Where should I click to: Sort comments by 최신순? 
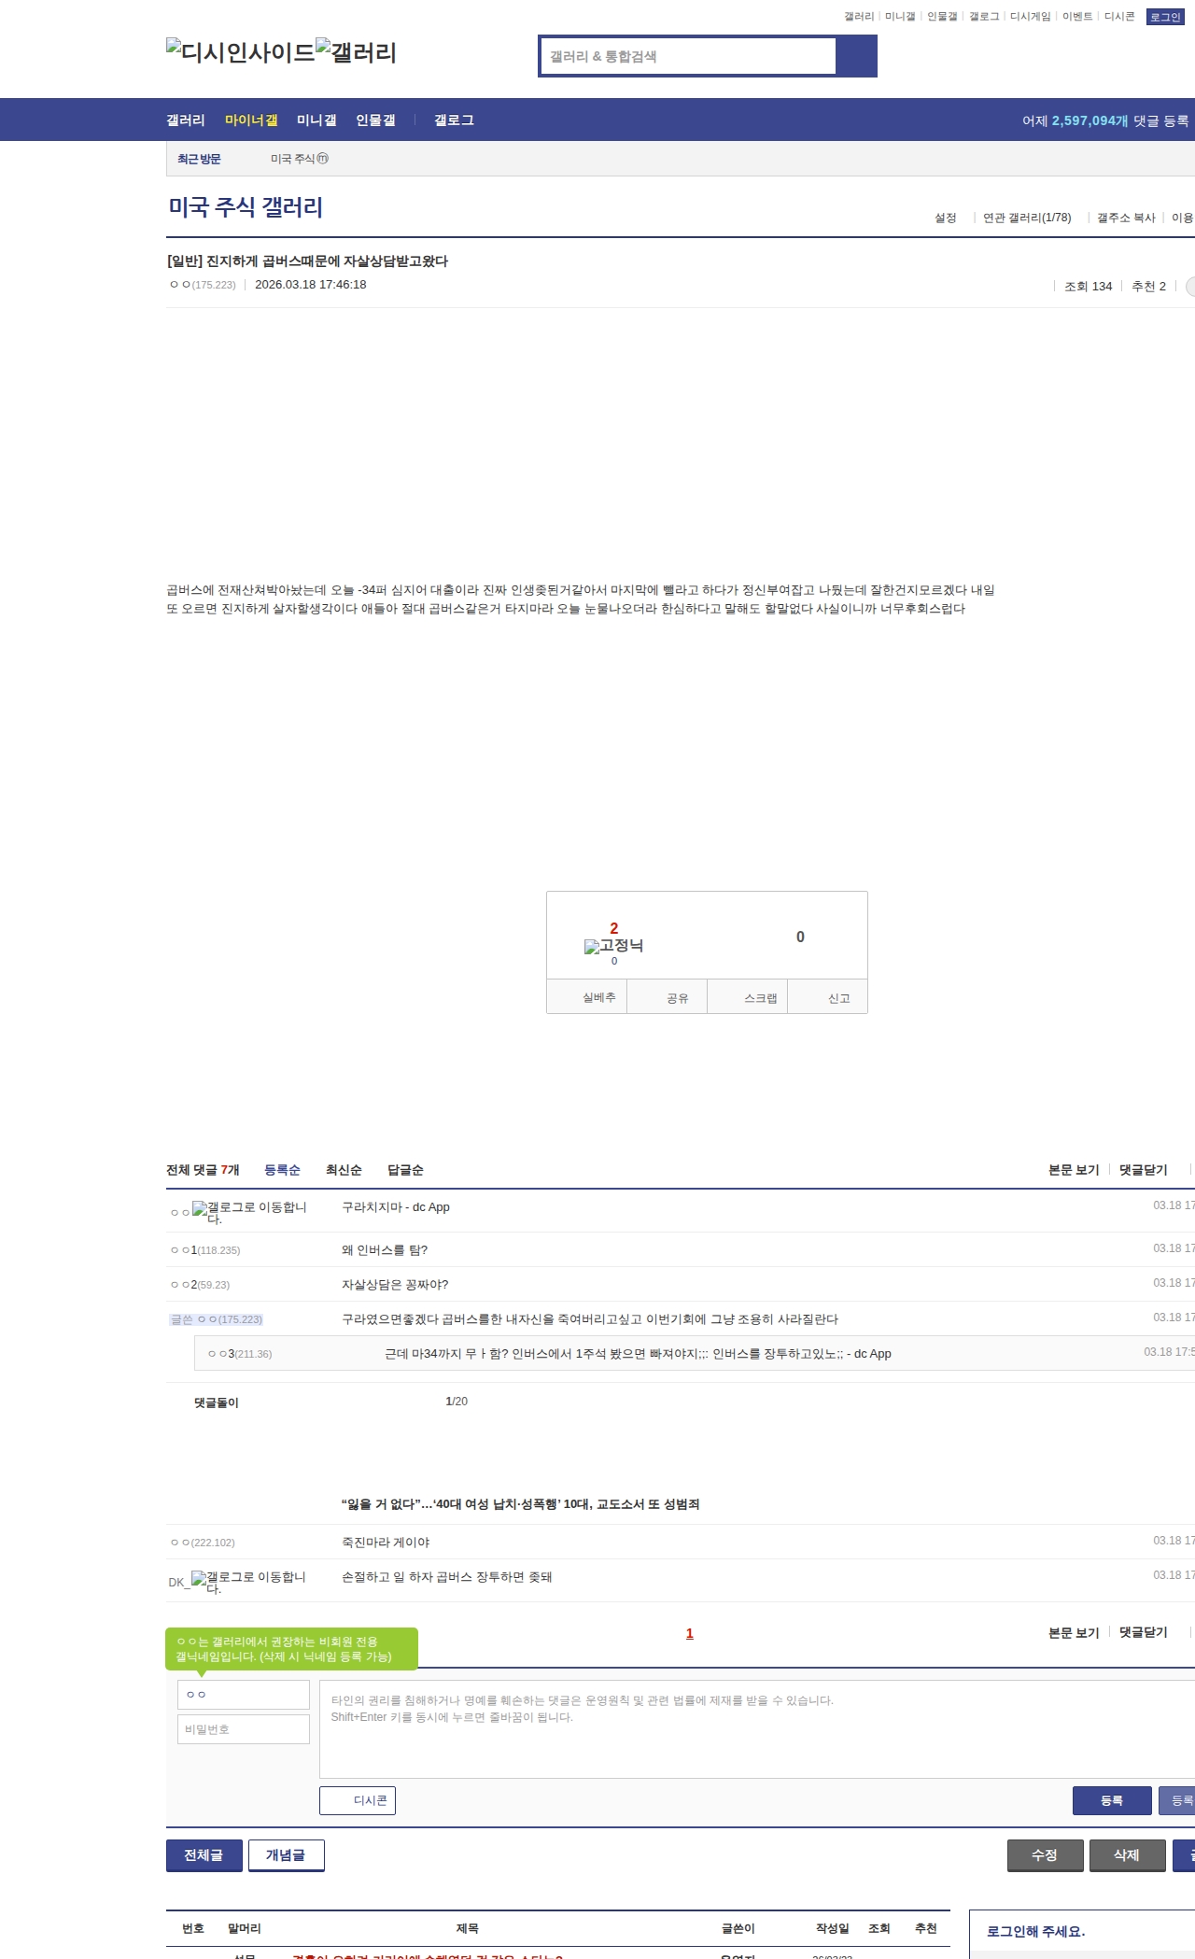point(344,1170)
